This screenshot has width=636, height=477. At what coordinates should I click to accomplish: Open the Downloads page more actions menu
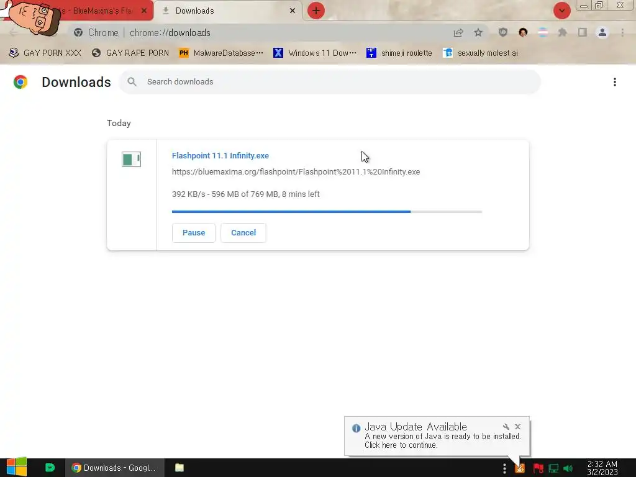coord(615,82)
